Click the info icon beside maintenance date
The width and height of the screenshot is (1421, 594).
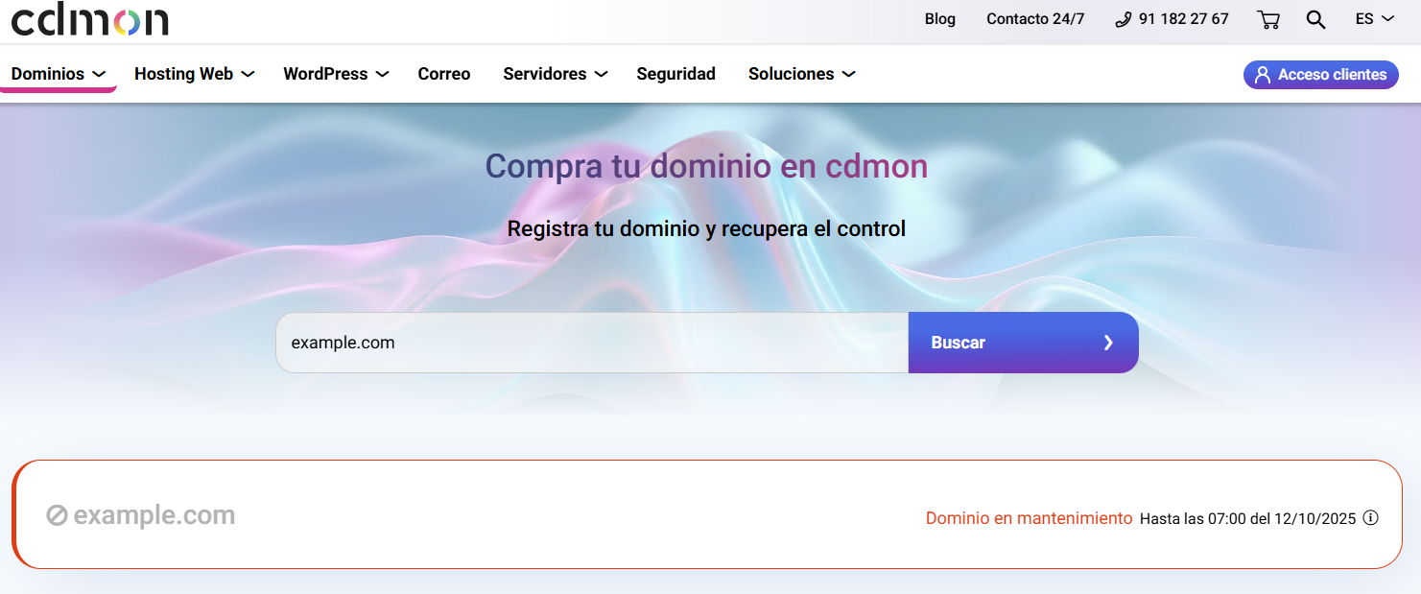1370,518
